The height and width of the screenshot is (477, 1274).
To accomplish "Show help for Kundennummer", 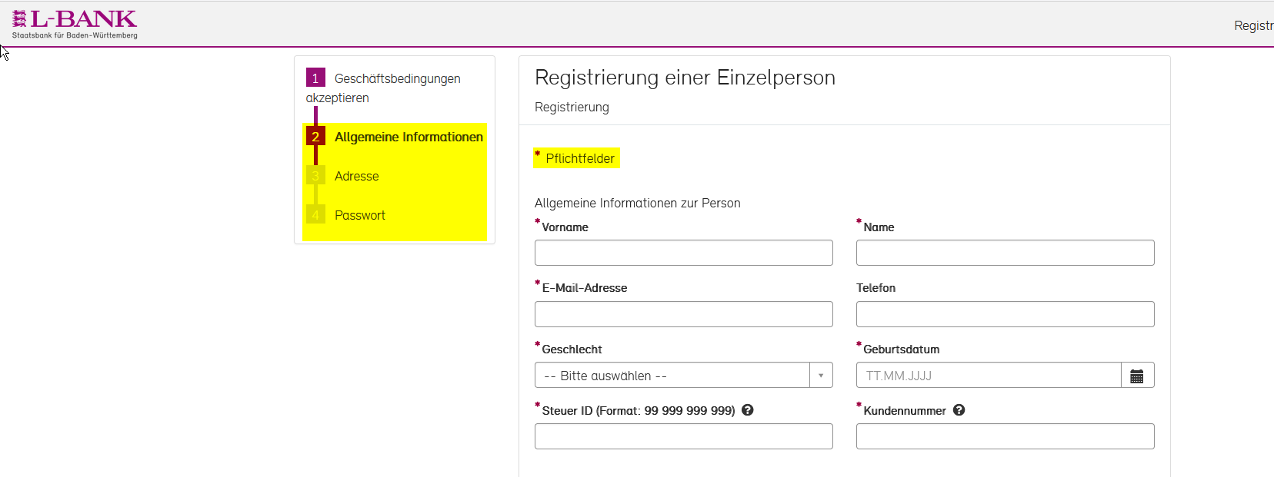I will 959,410.
